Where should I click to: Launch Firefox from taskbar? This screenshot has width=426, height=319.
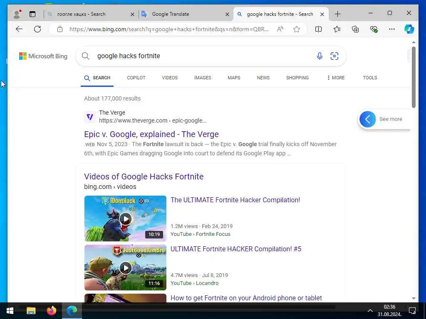point(51,311)
